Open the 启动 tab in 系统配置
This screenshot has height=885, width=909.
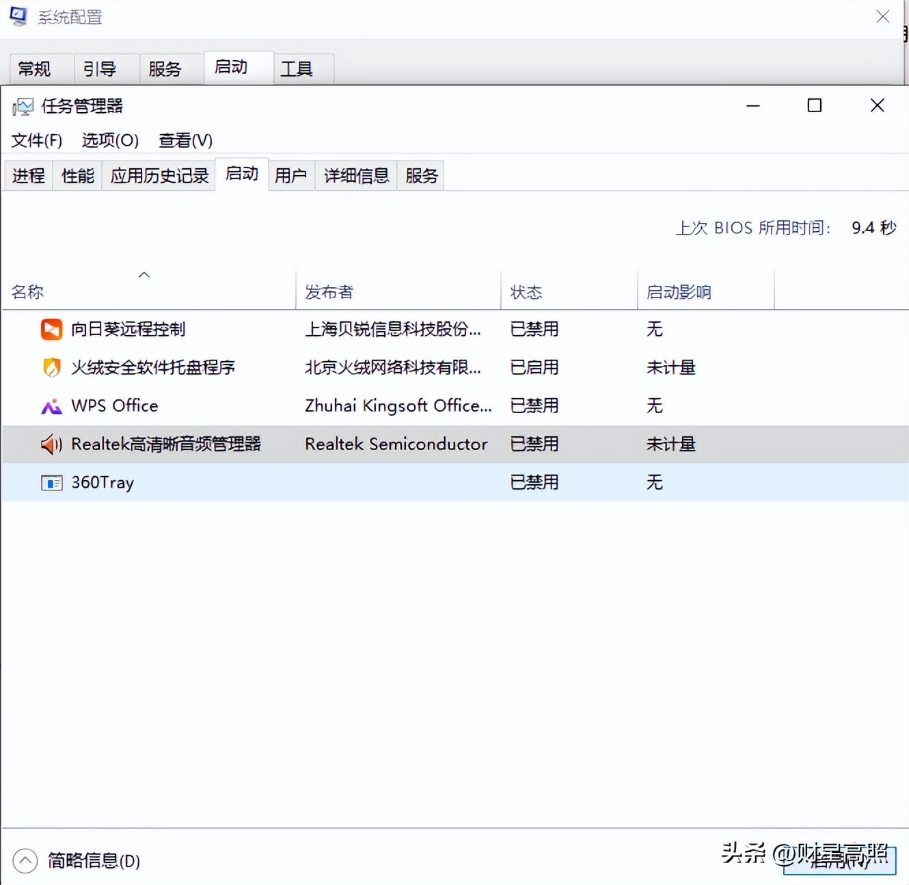[231, 67]
